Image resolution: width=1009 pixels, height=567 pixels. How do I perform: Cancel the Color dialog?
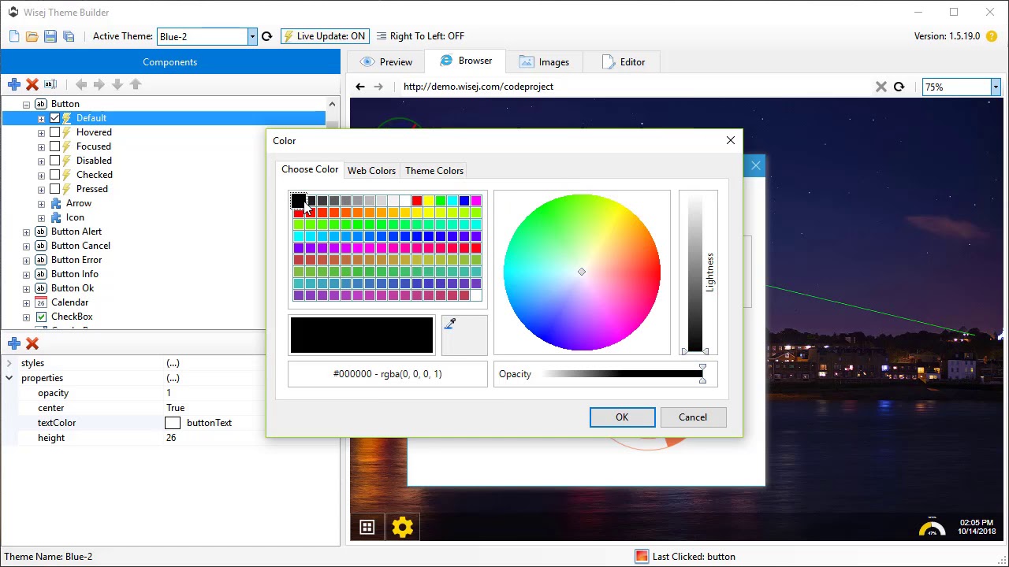point(693,417)
